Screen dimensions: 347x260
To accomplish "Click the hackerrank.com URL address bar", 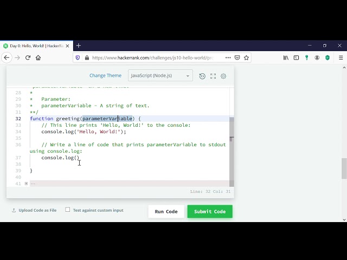I will (x=153, y=58).
